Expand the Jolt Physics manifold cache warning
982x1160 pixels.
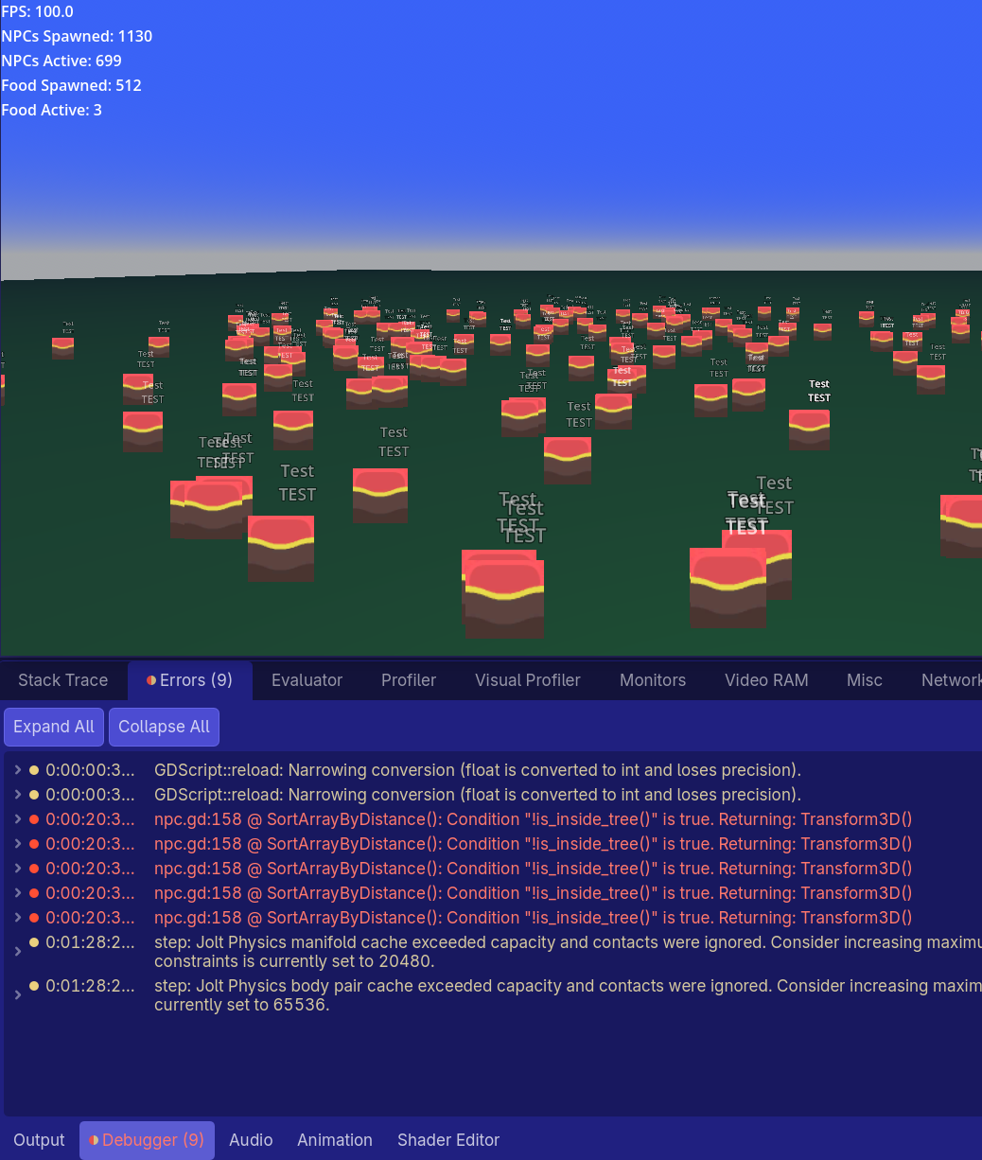coord(17,952)
